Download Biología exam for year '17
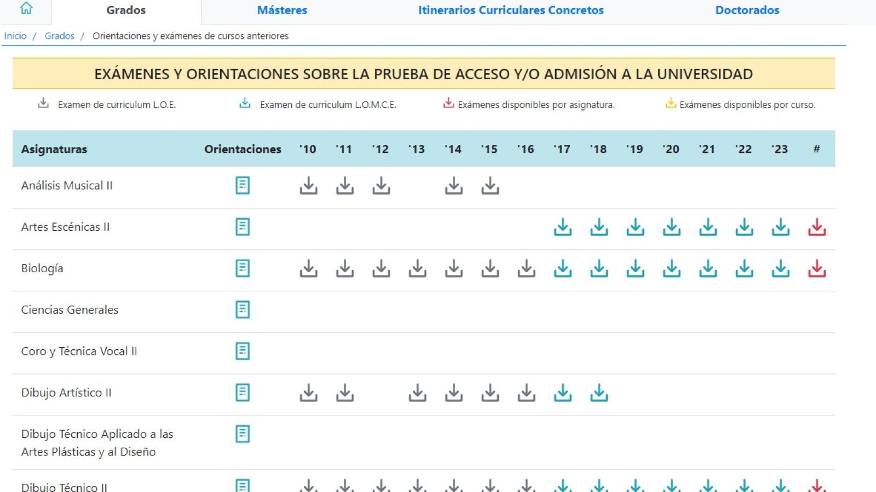The width and height of the screenshot is (876, 492). [x=562, y=268]
